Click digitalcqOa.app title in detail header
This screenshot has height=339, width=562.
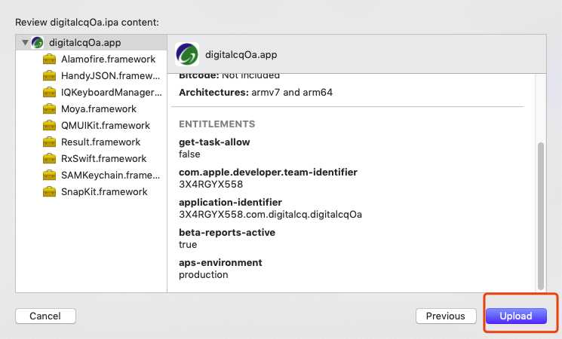point(241,55)
